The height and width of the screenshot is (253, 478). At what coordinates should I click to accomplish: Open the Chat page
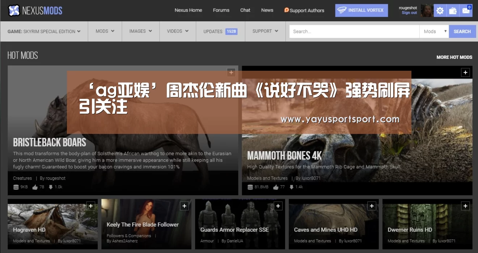click(245, 10)
